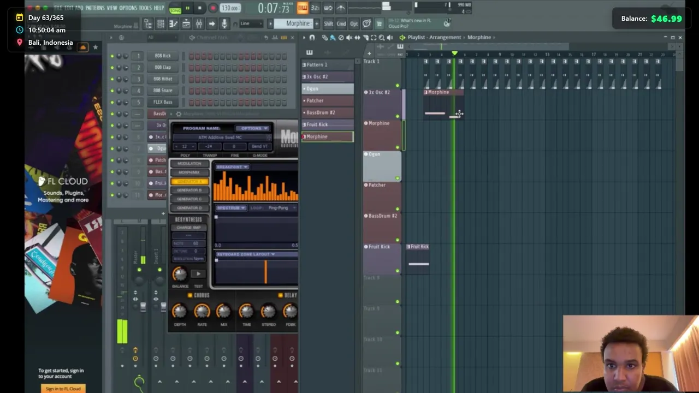Mute the 808 Snare channel via green LED
Image resolution: width=699 pixels, height=393 pixels.
click(x=112, y=91)
